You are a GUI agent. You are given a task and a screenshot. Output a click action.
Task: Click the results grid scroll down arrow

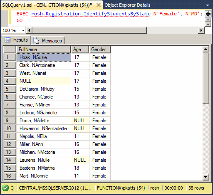click(206, 177)
